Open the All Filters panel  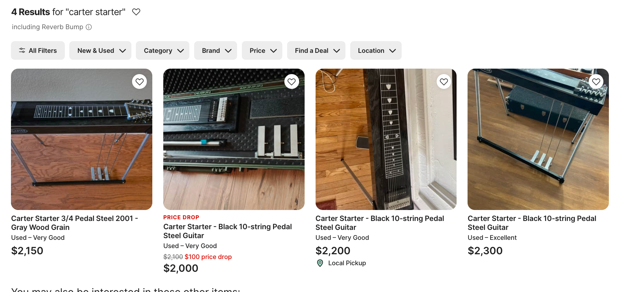[38, 50]
